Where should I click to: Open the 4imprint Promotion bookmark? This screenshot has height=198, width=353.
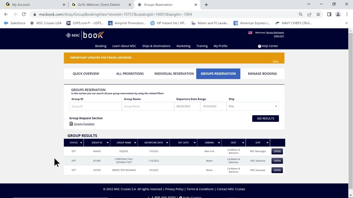coord(127,23)
